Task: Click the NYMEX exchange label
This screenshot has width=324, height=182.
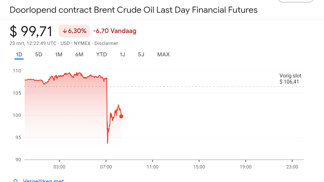Action: [x=82, y=43]
